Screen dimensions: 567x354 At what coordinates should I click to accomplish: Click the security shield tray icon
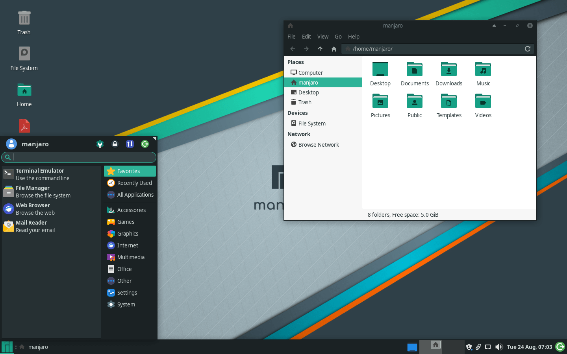click(469, 347)
